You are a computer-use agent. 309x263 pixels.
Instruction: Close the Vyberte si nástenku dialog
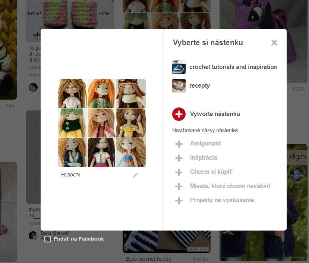(x=274, y=43)
